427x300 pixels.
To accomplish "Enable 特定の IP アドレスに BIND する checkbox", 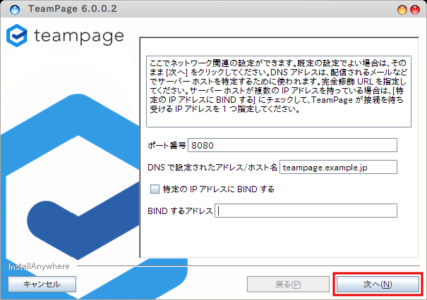I will coord(155,189).
